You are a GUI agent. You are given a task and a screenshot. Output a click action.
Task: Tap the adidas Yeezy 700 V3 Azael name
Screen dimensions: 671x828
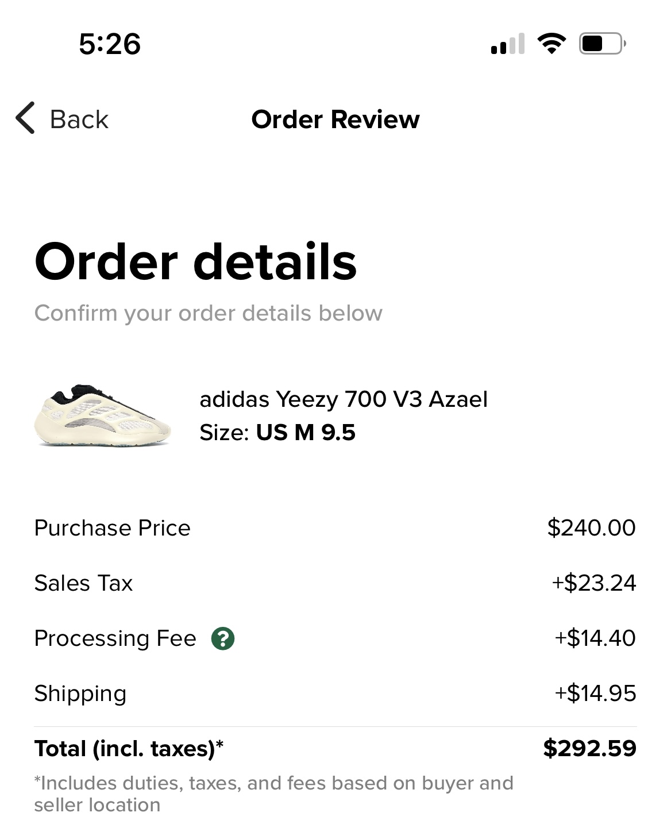pos(343,399)
